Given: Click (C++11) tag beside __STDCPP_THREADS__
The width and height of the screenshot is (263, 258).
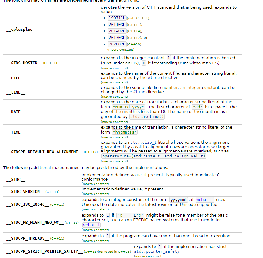Looking at the screenshot, I should pos(57,238).
